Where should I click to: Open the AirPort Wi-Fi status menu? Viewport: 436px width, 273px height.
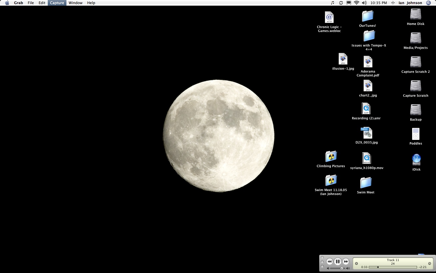click(357, 3)
